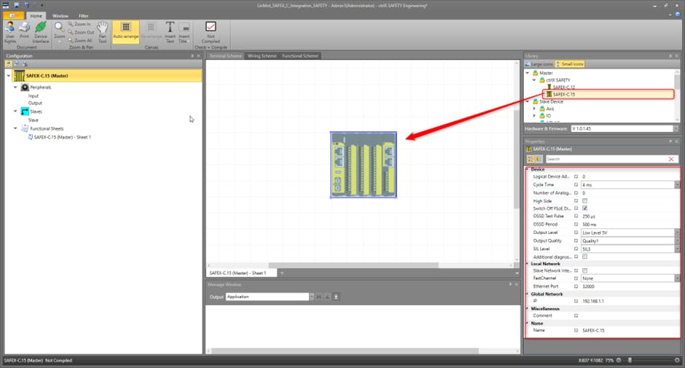Adjust the zoom slider in status bar
This screenshot has height=368, width=685.
coord(631,361)
